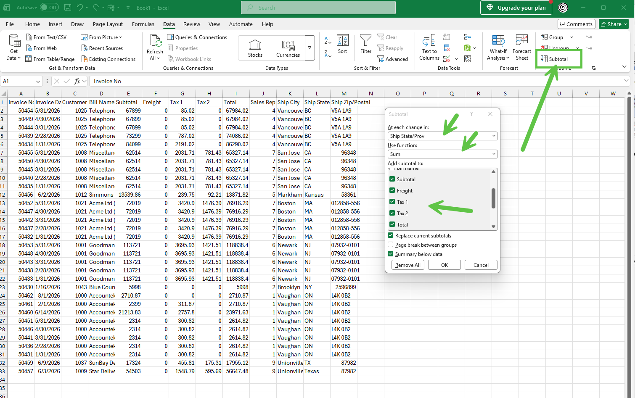635x398 pixels.
Task: Click the Subtotal ribbon command
Action: pyautogui.click(x=554, y=59)
